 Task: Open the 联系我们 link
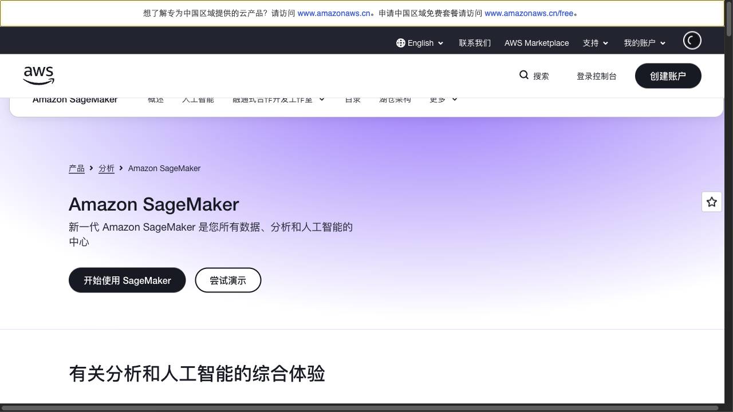coord(475,43)
